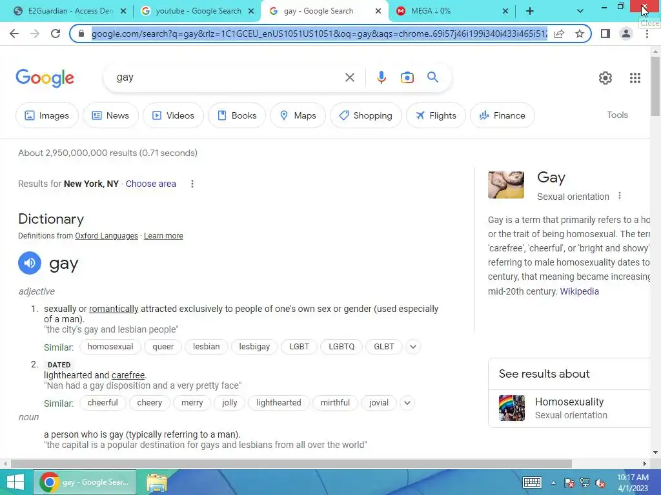
Task: Click the URL address bar
Action: [x=319, y=34]
